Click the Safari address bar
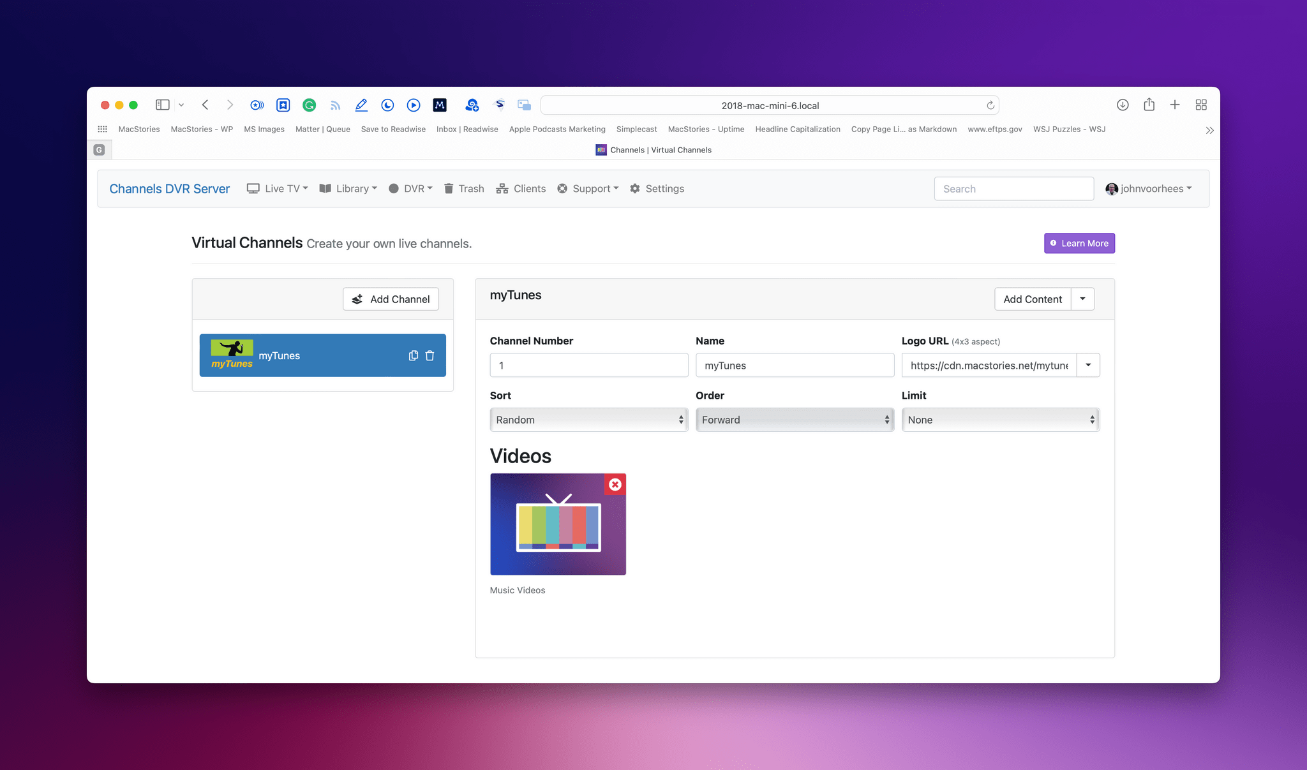The width and height of the screenshot is (1307, 770). click(x=770, y=105)
